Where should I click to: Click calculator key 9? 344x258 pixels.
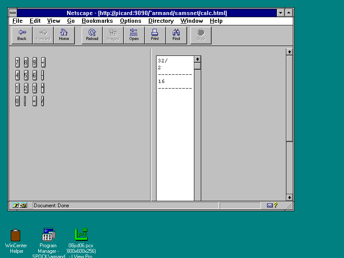pos(35,62)
